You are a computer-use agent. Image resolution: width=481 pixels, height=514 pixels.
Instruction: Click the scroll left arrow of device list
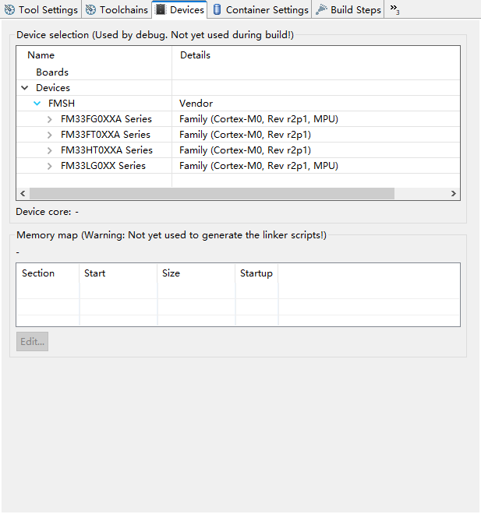(x=23, y=193)
